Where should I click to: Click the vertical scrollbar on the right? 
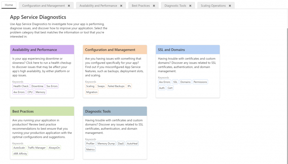[x=287, y=85]
